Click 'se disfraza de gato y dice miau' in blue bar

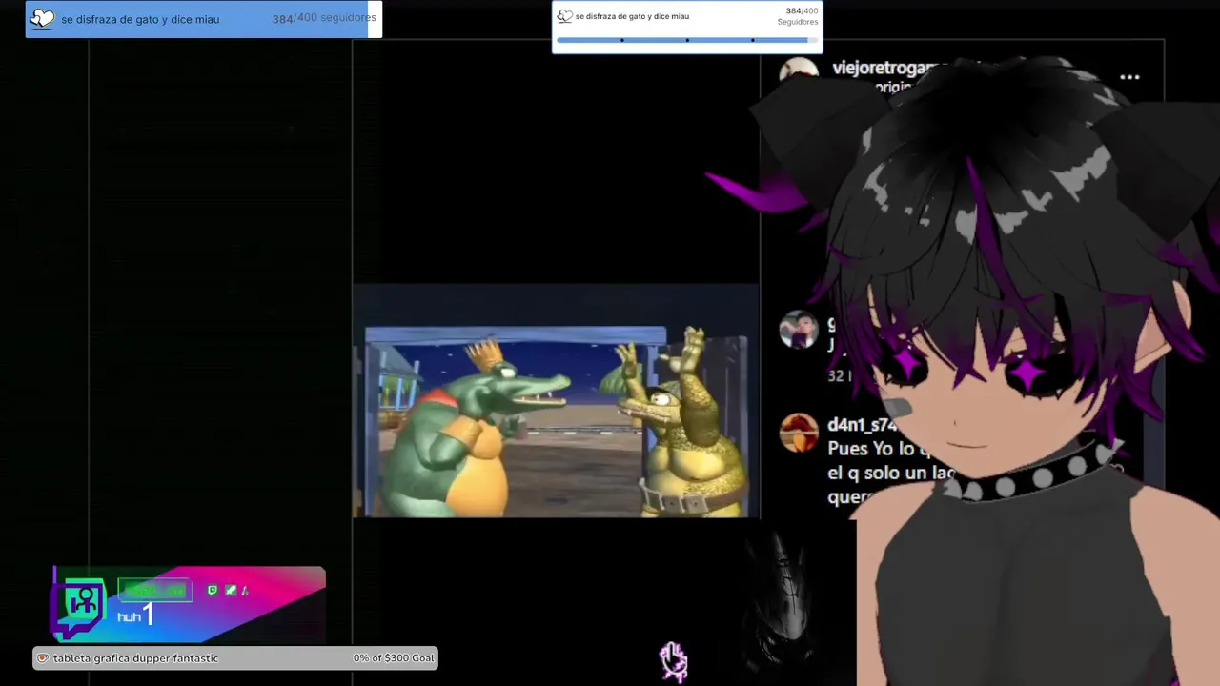click(140, 19)
